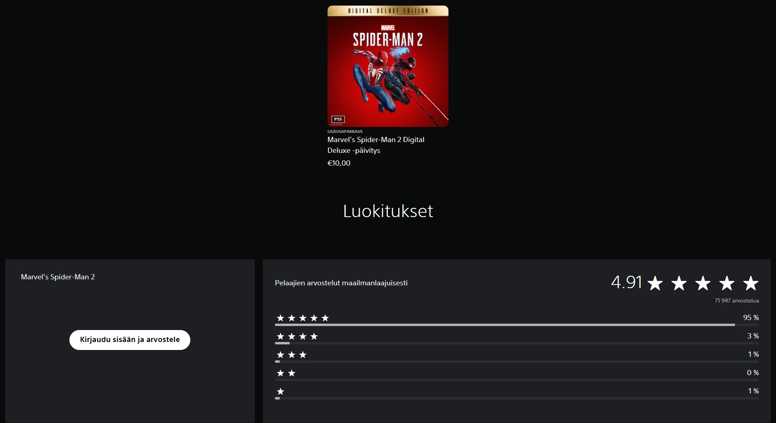Viewport: 776px width, 423px height.
Task: Click the three-star rating row icons
Action: click(x=292, y=355)
